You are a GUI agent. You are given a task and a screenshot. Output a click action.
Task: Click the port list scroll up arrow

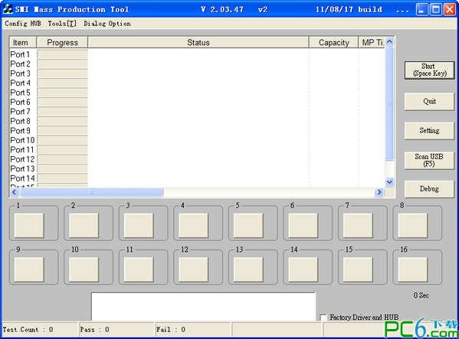[389, 42]
